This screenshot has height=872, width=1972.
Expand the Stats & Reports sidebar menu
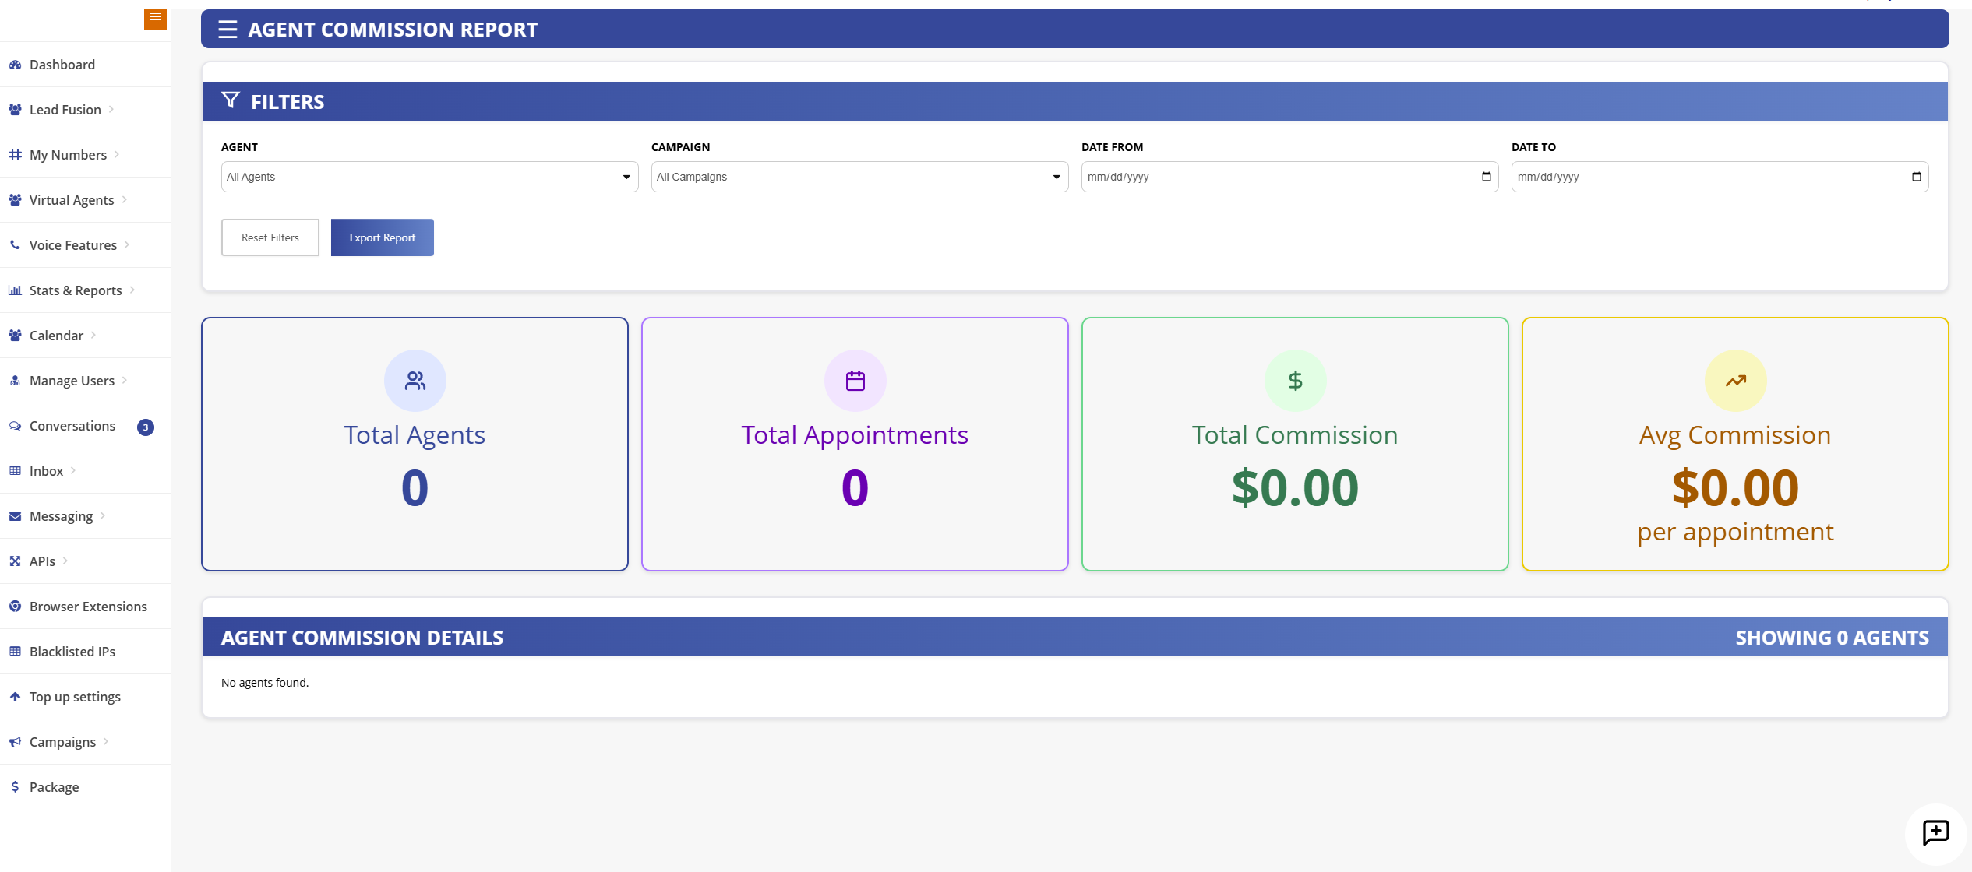76,290
